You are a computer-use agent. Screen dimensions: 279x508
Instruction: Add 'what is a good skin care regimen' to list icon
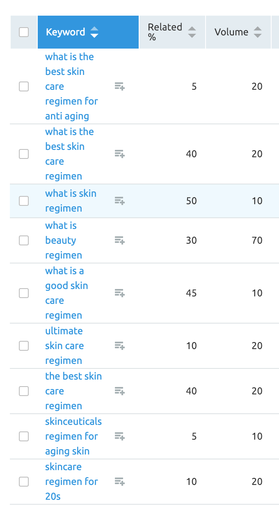(x=119, y=293)
